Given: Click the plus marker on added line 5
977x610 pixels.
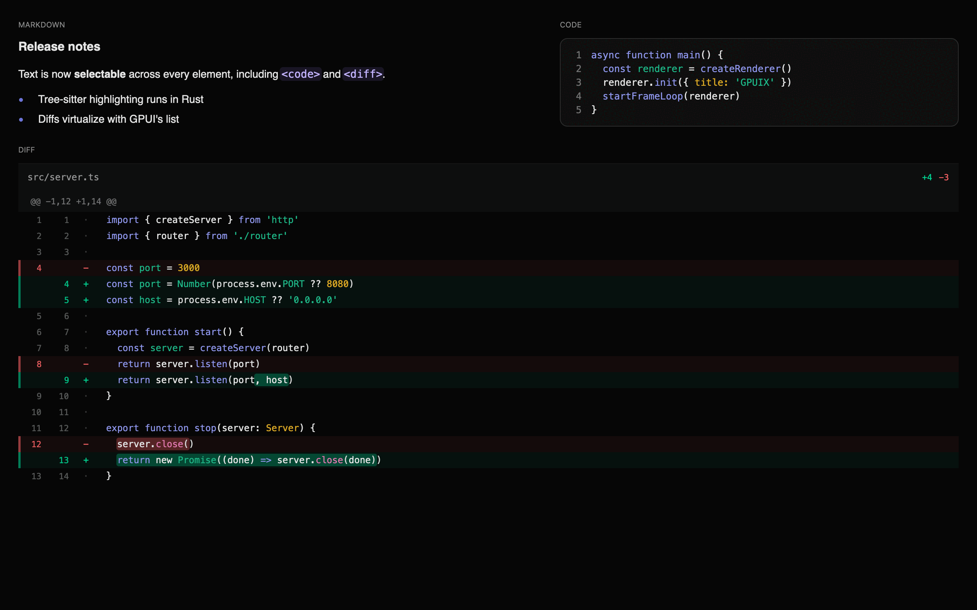Looking at the screenshot, I should pyautogui.click(x=86, y=300).
